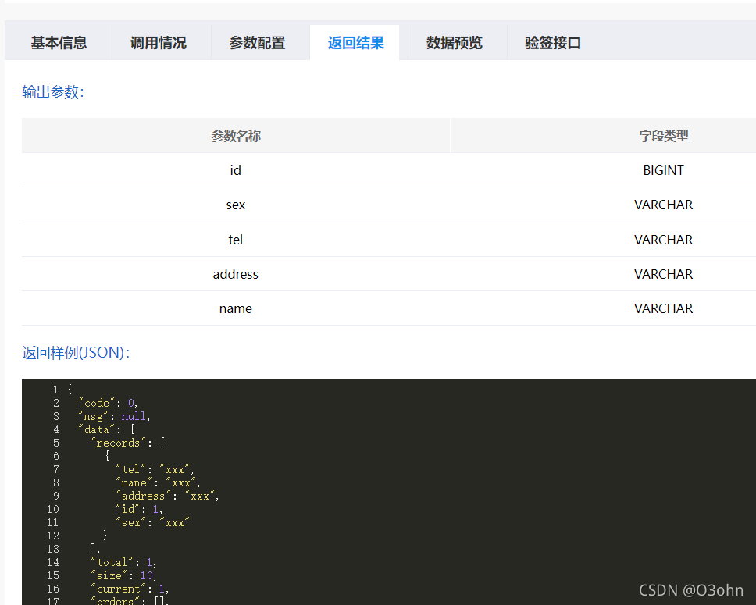This screenshot has height=605, width=756.
Task: Select the name parameter cell
Action: pyautogui.click(x=236, y=308)
